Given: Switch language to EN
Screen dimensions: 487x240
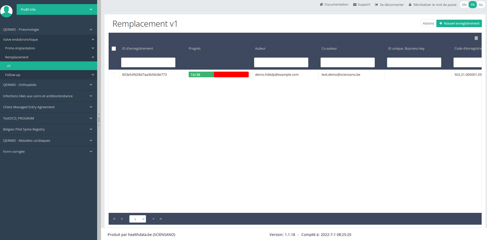Looking at the screenshot, I should point(464,5).
